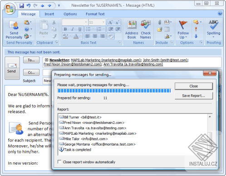Click the Redo icon in the quick access toolbar

(35, 5)
